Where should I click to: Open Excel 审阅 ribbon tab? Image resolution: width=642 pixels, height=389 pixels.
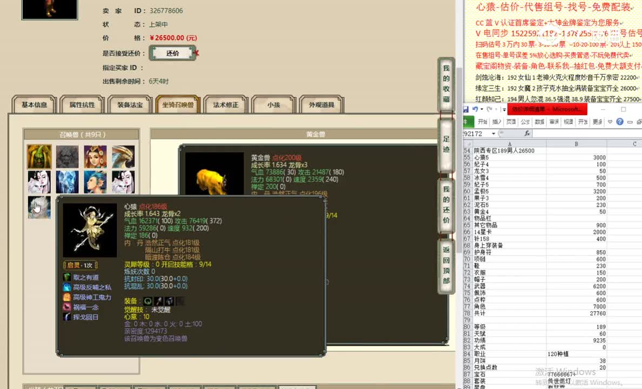[554, 122]
